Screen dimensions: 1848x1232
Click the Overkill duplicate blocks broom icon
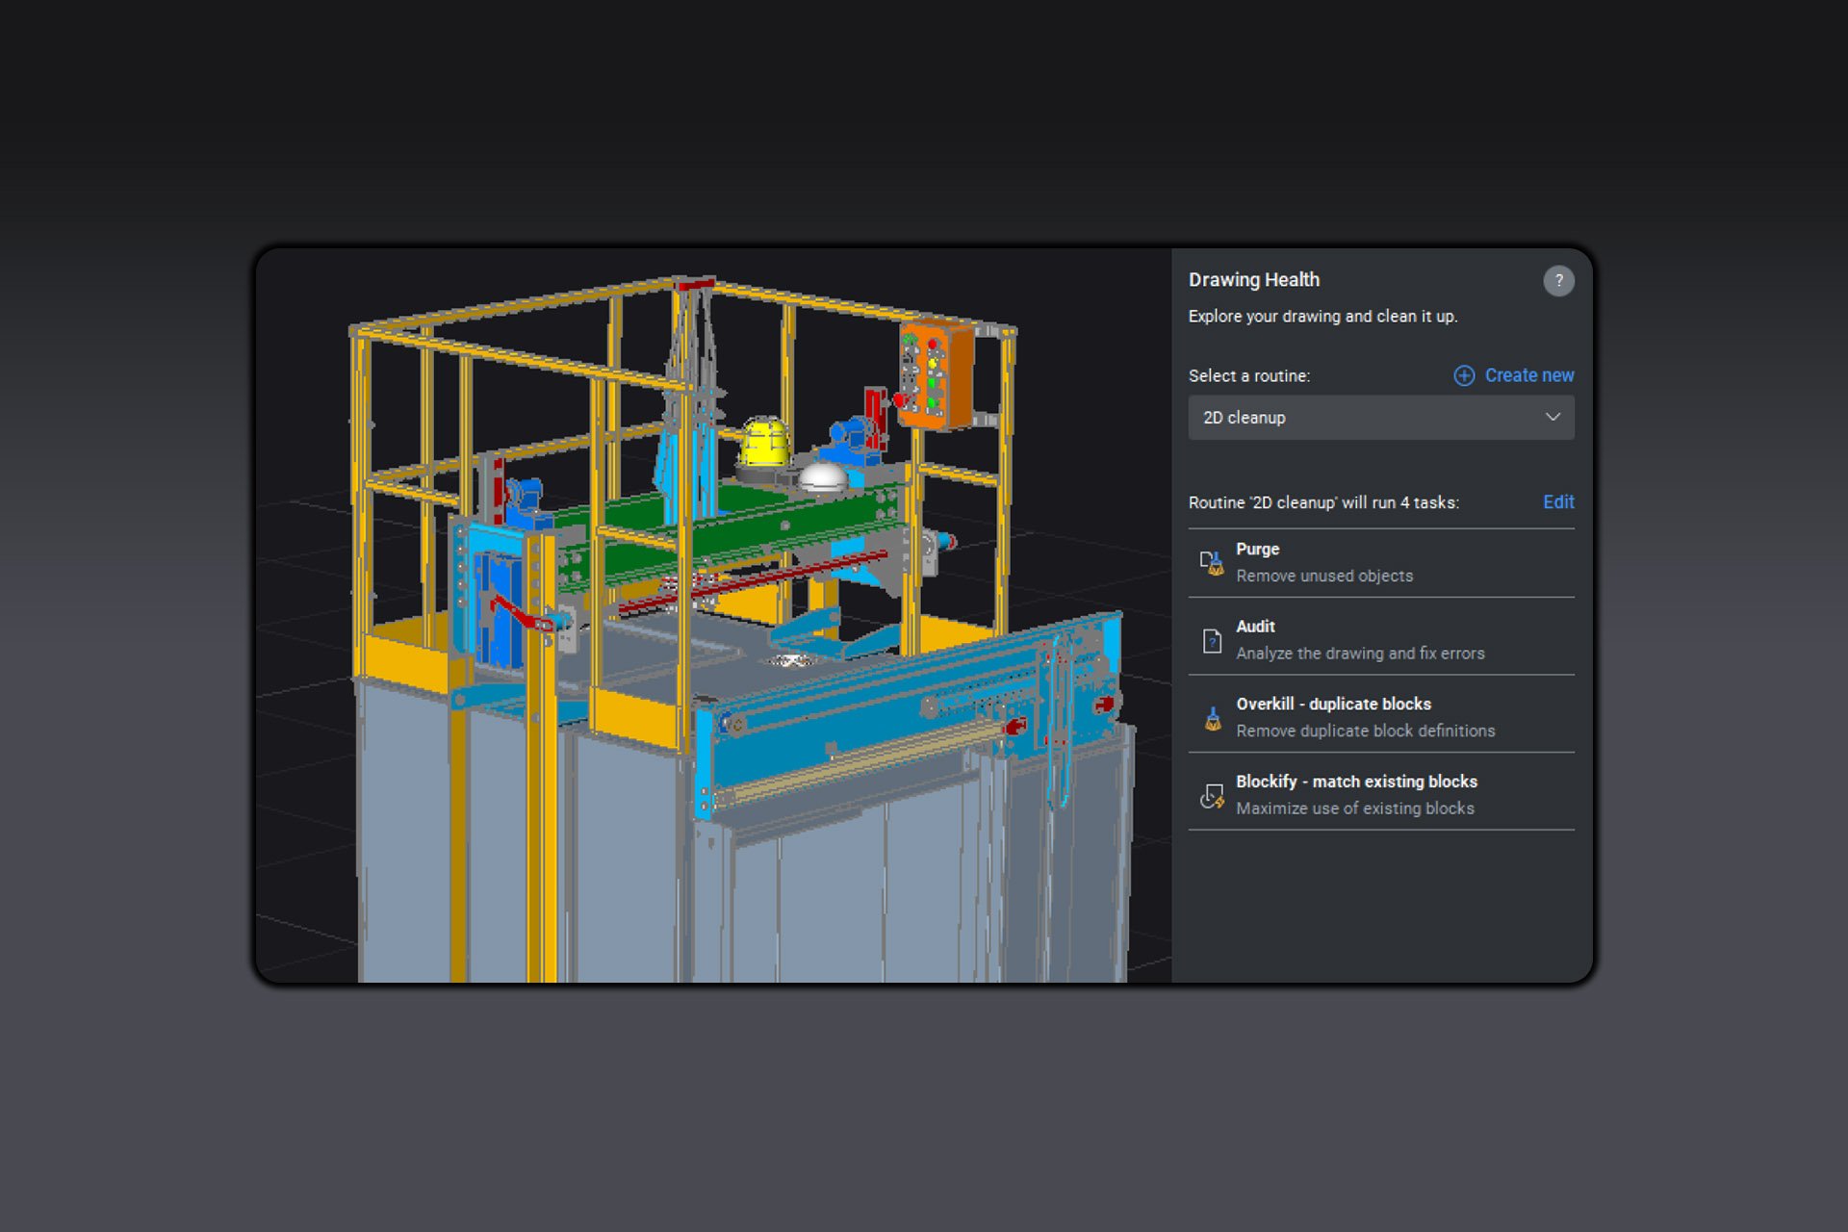pos(1212,717)
